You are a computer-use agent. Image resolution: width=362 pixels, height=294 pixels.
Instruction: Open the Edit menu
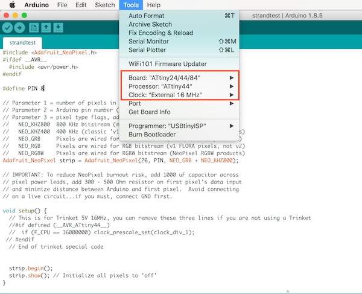pos(81,5)
